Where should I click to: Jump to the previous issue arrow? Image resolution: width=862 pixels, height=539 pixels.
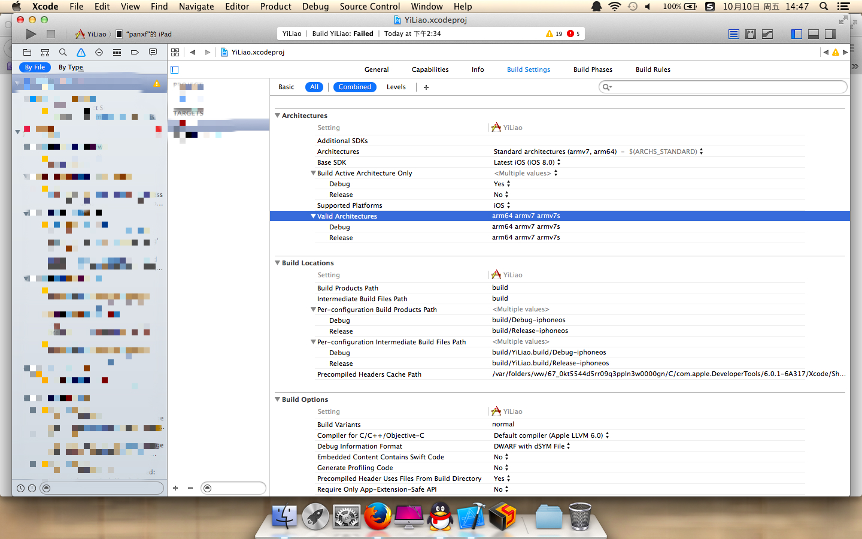(x=826, y=52)
